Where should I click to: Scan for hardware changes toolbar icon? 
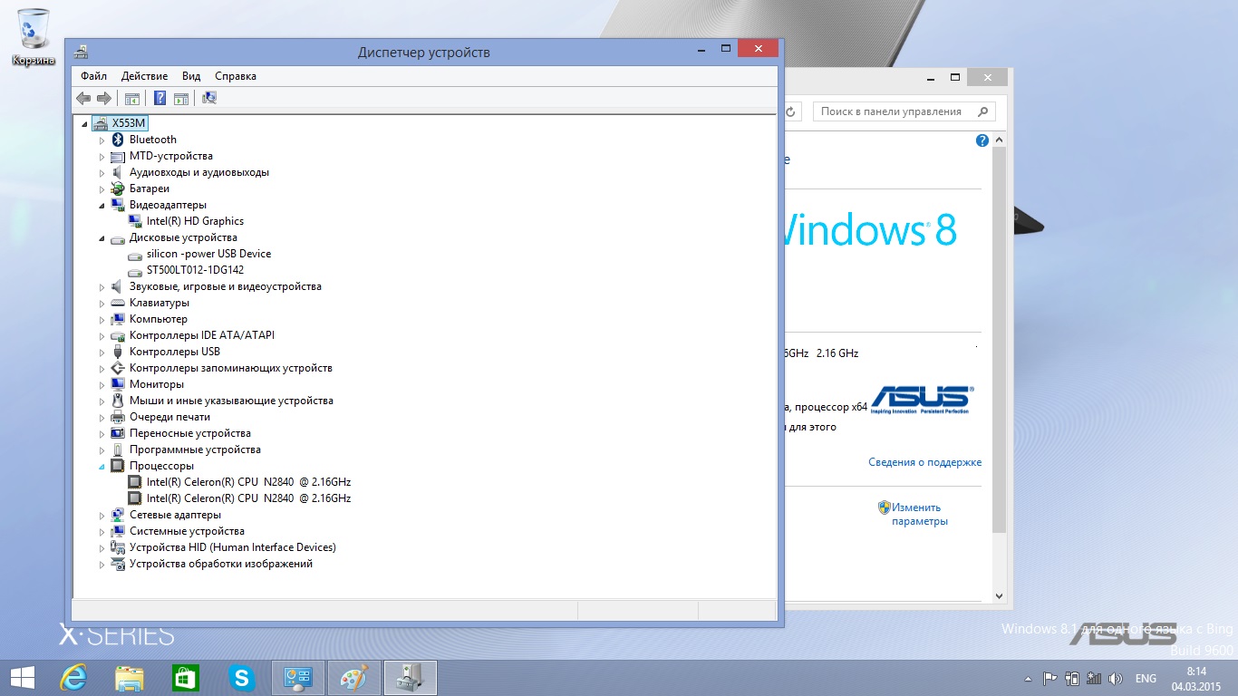(209, 98)
